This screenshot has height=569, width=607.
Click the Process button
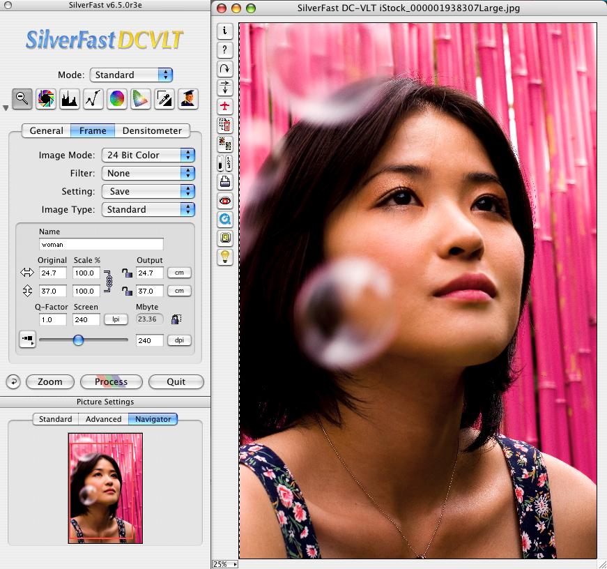pos(111,381)
